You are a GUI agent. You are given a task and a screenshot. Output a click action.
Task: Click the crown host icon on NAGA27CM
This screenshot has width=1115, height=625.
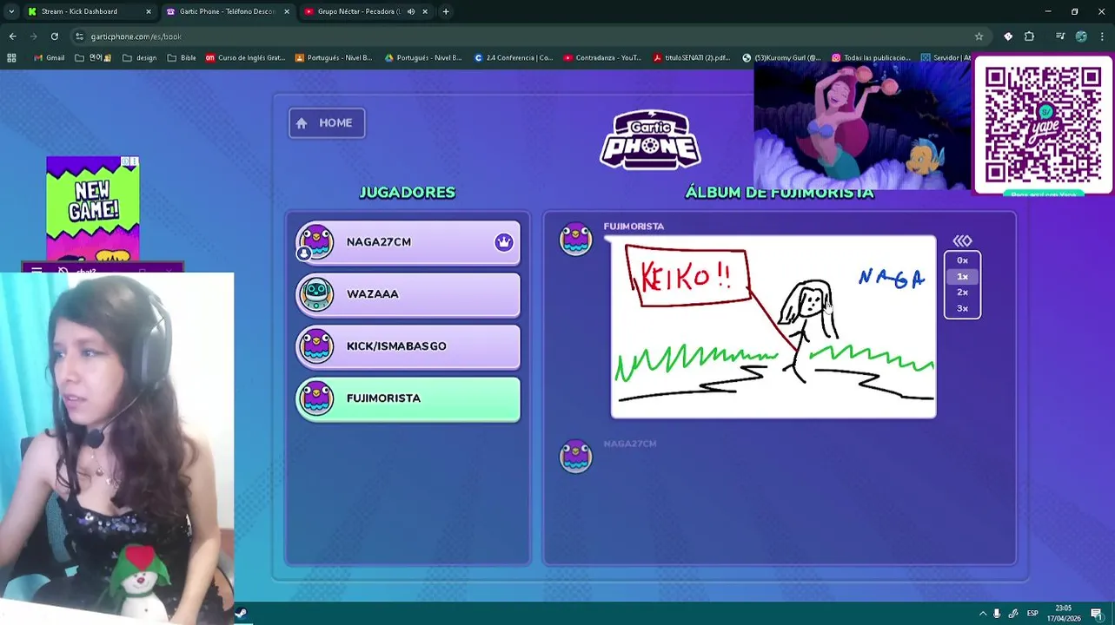(x=504, y=242)
